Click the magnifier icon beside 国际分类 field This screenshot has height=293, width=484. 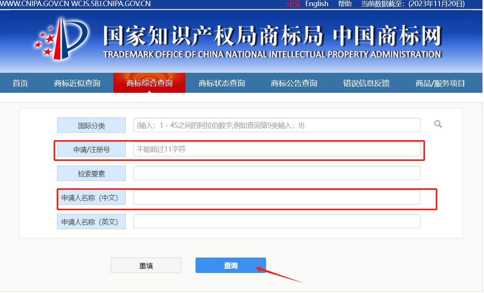tap(438, 124)
